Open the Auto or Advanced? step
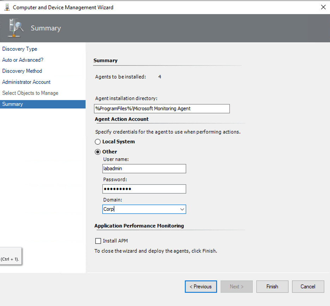330x306 pixels. tap(23, 60)
